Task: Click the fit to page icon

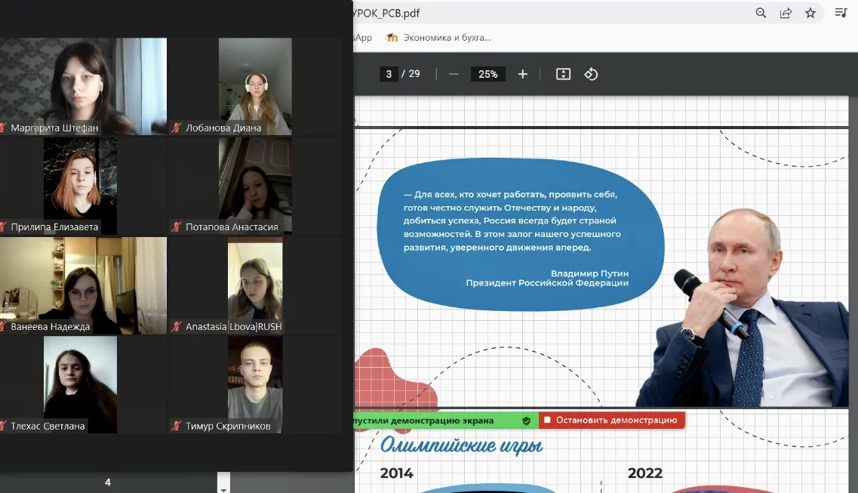Action: click(x=563, y=75)
